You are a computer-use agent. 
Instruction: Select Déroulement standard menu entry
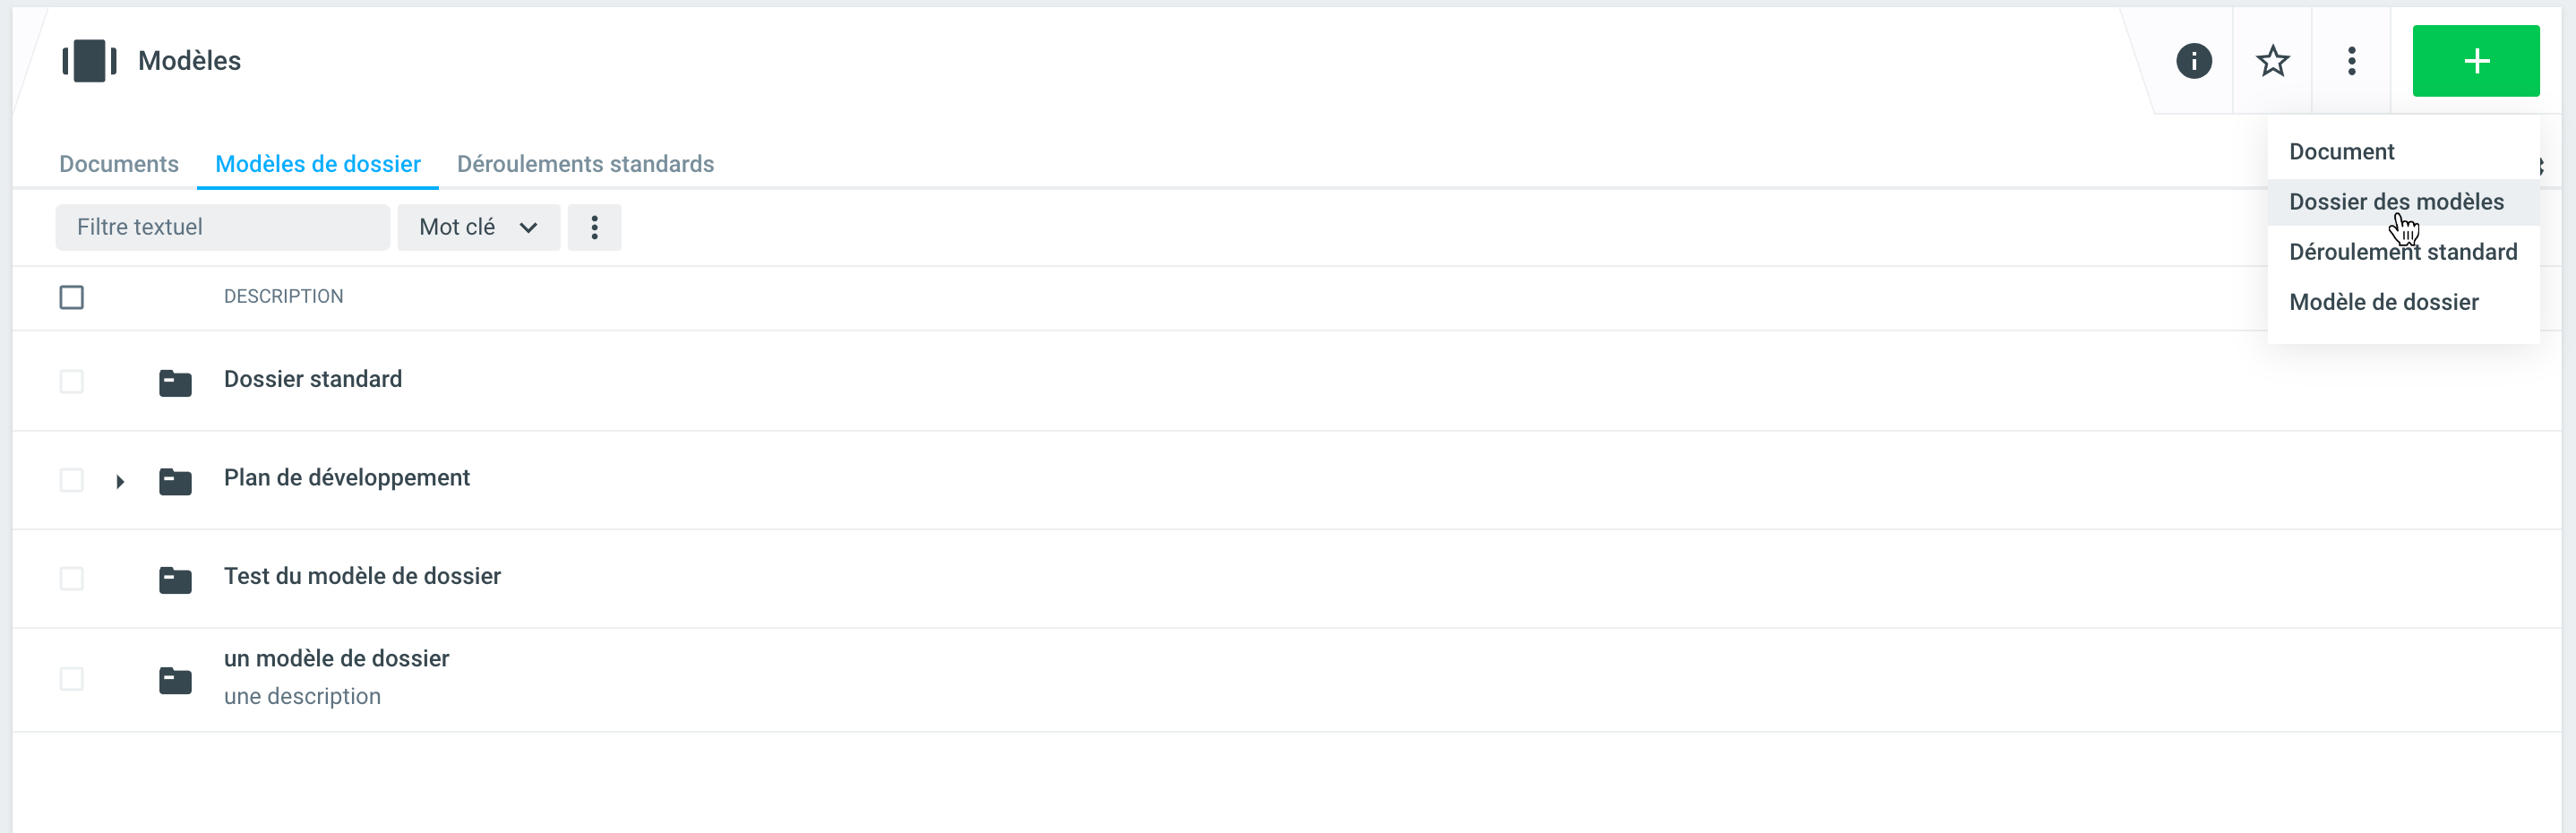2402,252
